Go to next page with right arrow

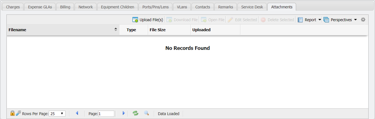click(x=124, y=113)
